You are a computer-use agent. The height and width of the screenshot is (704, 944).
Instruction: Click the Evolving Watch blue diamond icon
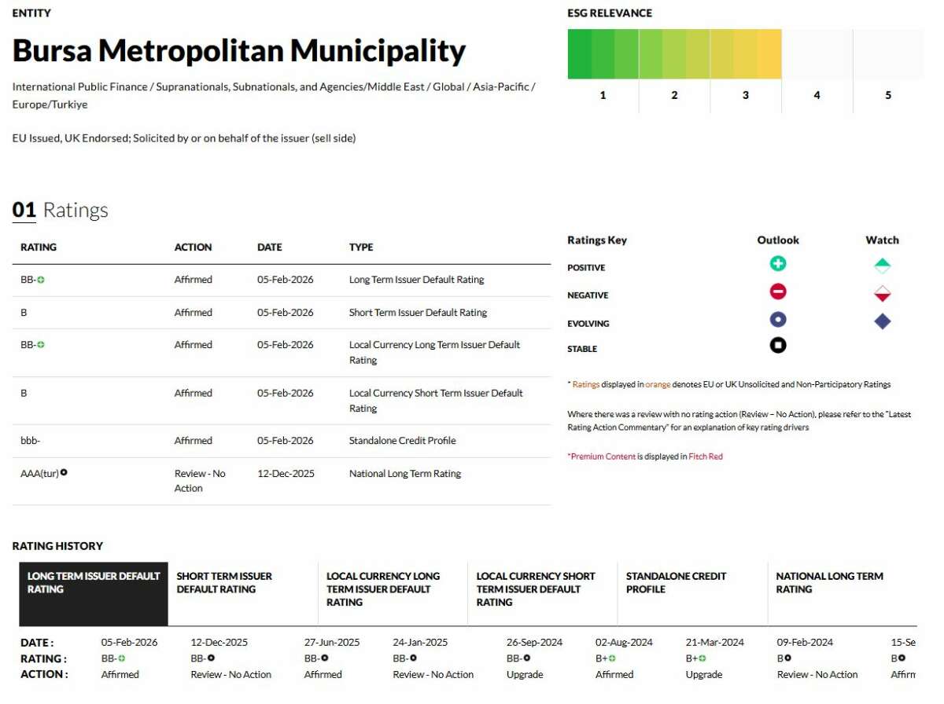(x=882, y=321)
